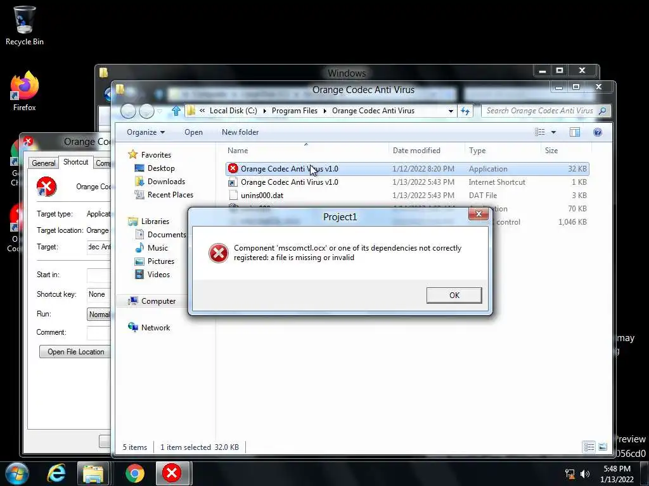Toggle the preview pane icon

[574, 132]
